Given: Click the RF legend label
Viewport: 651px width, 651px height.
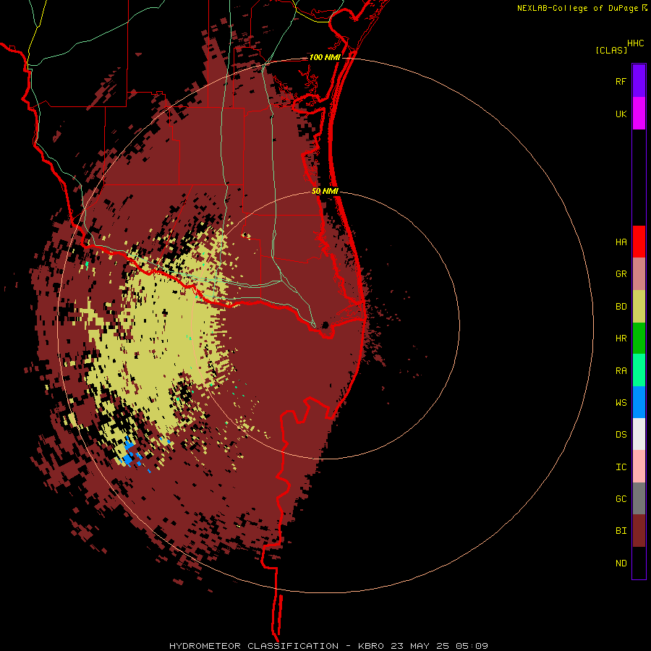Looking at the screenshot, I should click(x=621, y=81).
